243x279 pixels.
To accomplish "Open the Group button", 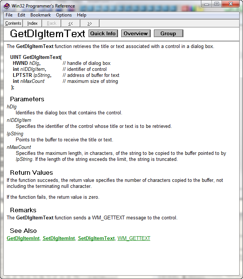I will [168, 33].
